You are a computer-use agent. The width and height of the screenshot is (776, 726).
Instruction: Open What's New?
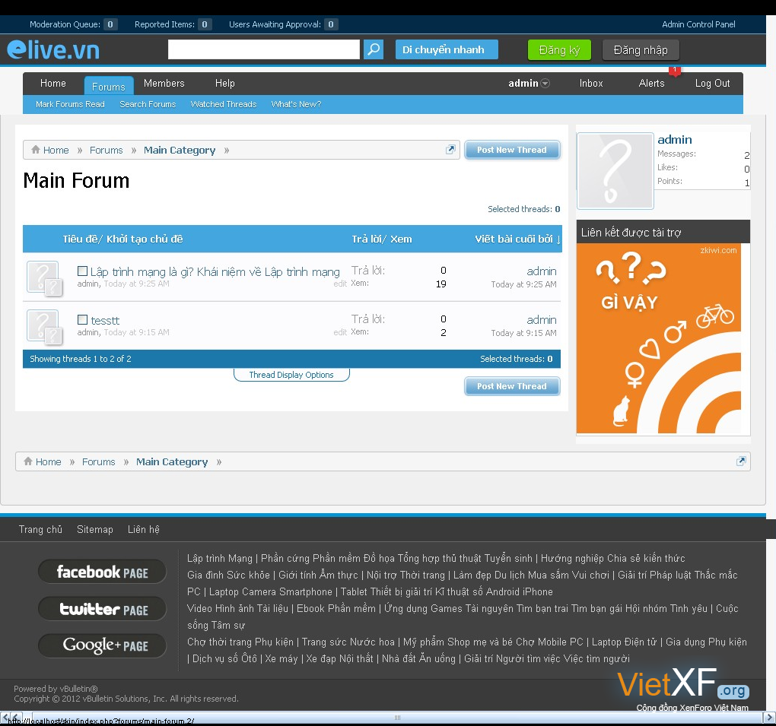(296, 104)
